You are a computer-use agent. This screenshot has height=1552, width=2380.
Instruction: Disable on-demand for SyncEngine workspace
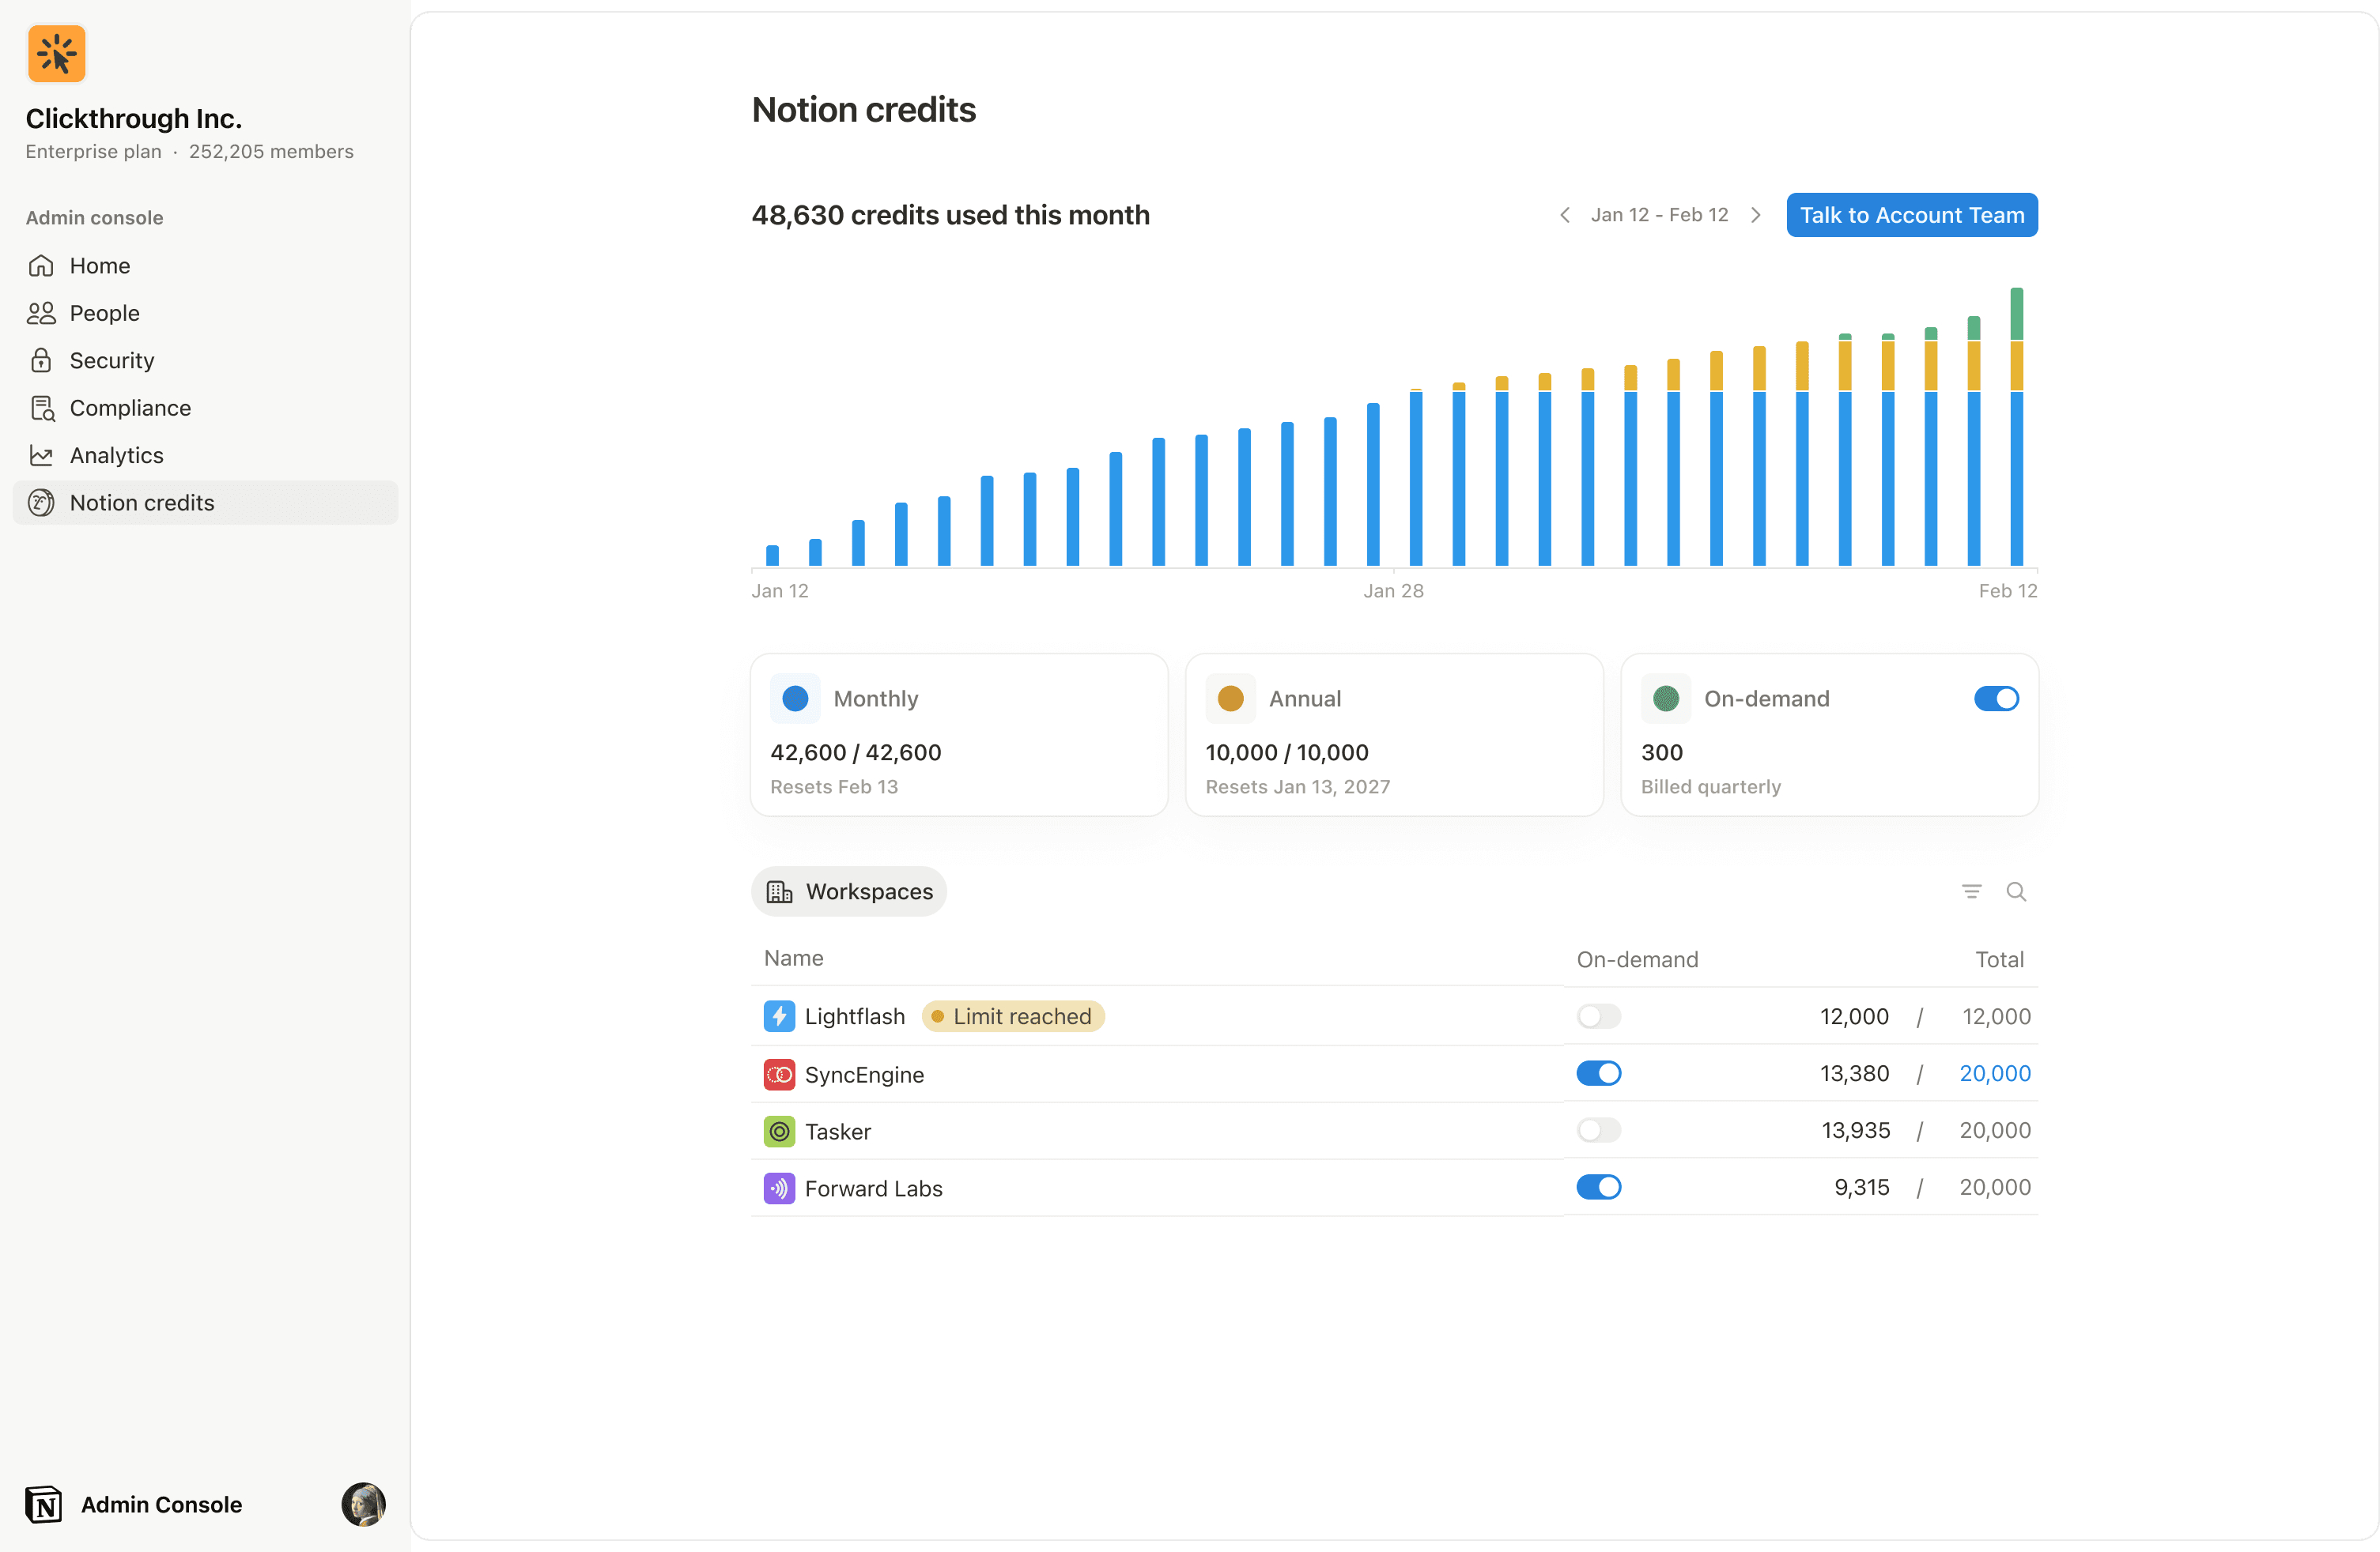coord(1599,1073)
